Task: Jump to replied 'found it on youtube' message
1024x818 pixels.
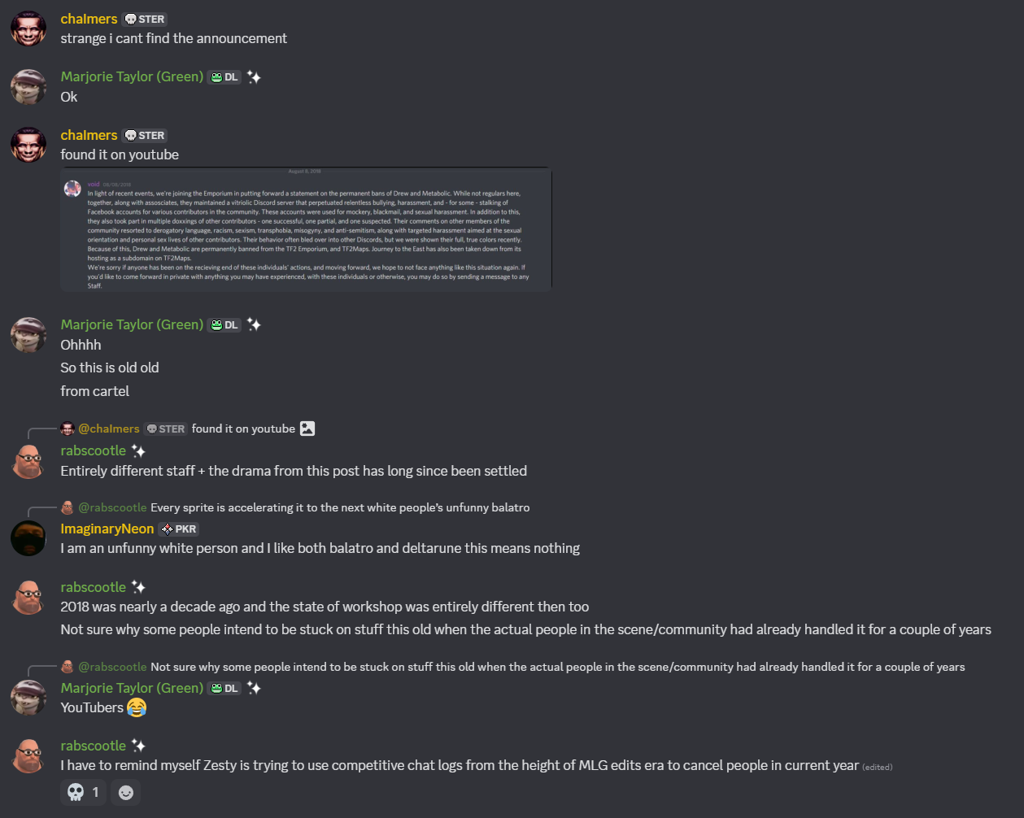Action: coord(243,429)
